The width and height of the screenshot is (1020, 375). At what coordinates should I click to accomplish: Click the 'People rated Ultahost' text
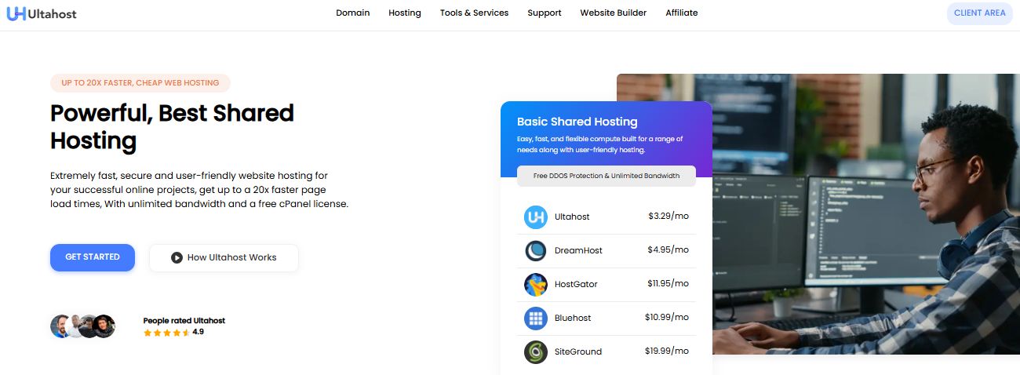[184, 321]
